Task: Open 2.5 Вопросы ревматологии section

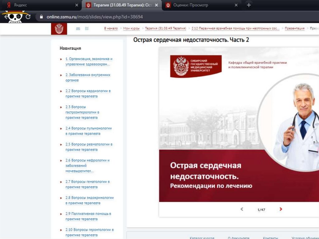Action: click(89, 147)
